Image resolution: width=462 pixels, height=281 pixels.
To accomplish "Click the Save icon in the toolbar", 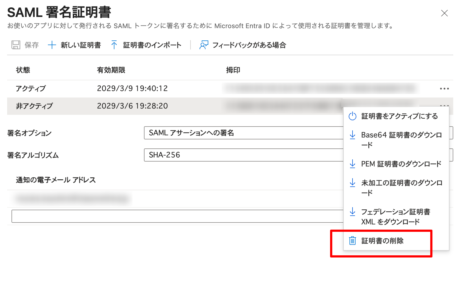I will coord(16,45).
